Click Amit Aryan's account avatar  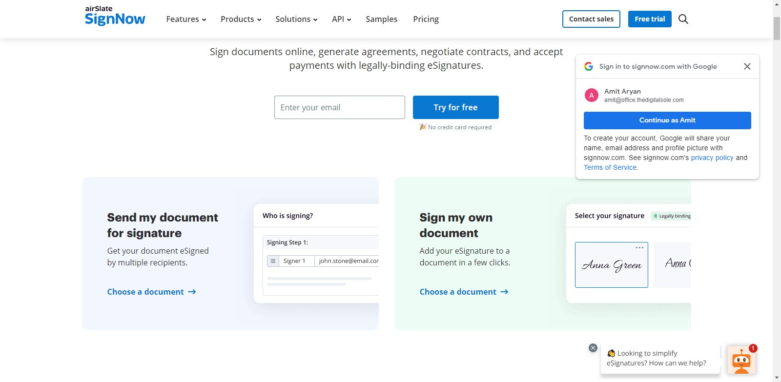(592, 95)
